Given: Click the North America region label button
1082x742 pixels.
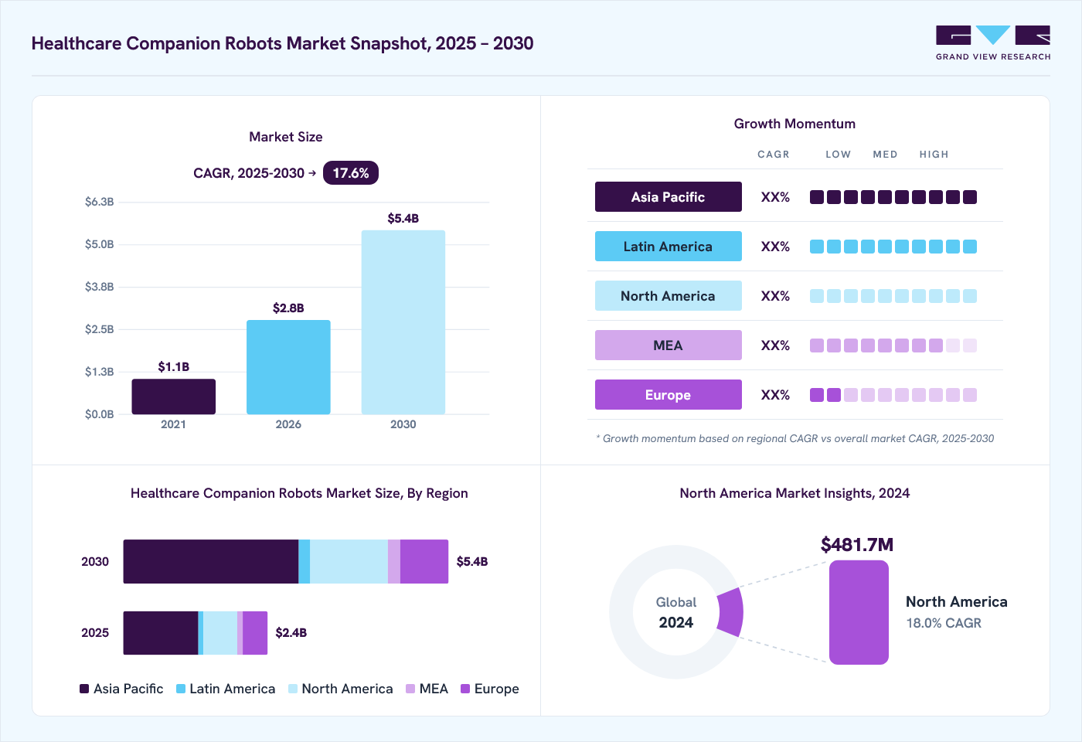Looking at the screenshot, I should (668, 296).
